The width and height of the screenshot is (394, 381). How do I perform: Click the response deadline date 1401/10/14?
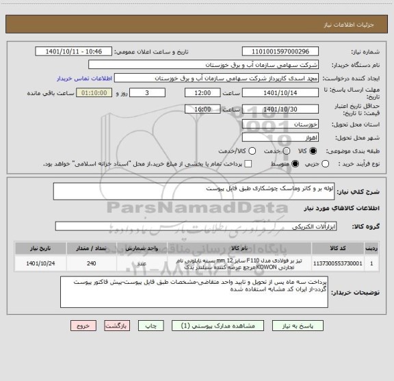click(280, 93)
